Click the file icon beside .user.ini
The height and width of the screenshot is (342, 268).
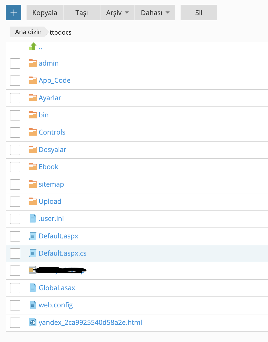(x=33, y=218)
